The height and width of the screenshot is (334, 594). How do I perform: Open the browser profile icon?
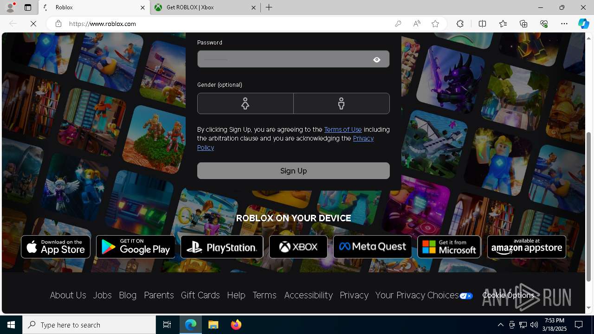click(10, 7)
